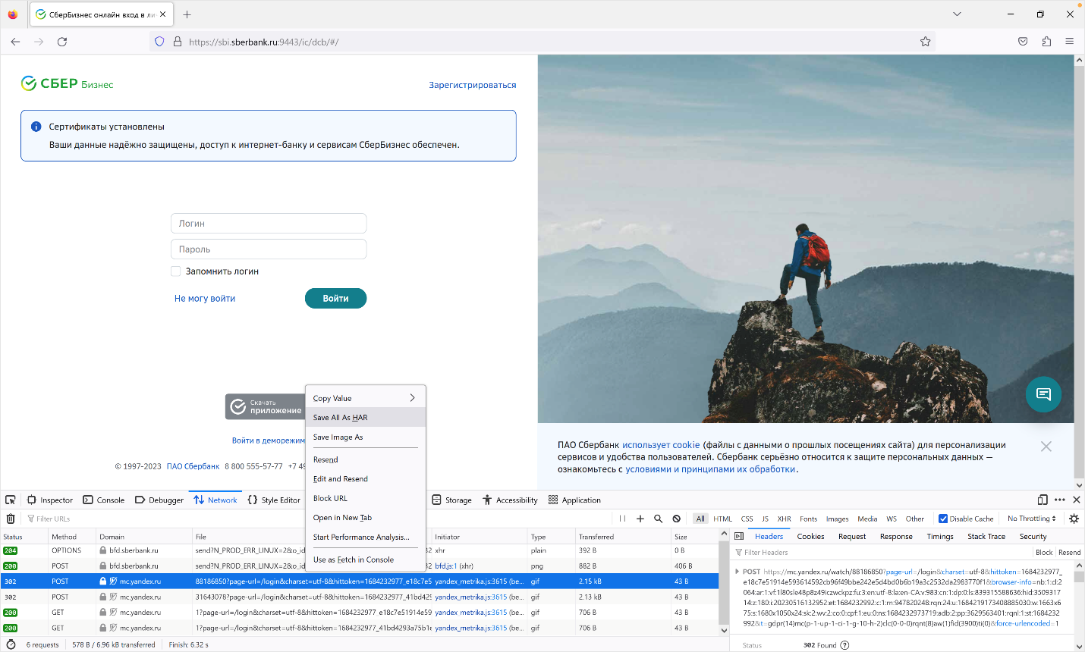The image size is (1085, 652).
Task: Select the HTML request filter
Action: click(723, 519)
